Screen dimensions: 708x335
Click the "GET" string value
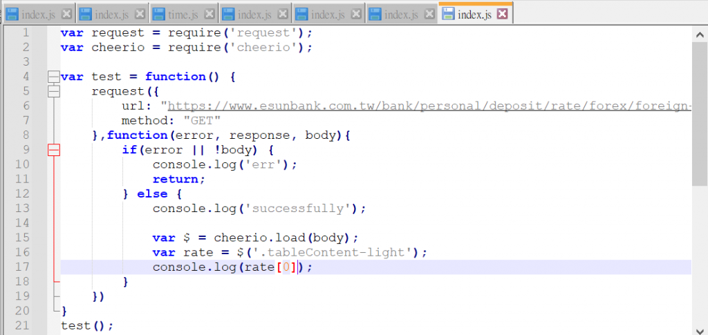[x=203, y=121]
